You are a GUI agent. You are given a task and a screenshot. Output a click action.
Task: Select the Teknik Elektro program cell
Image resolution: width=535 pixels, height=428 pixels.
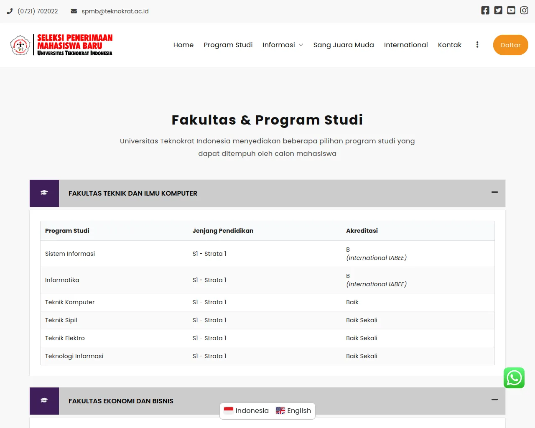[x=65, y=338]
